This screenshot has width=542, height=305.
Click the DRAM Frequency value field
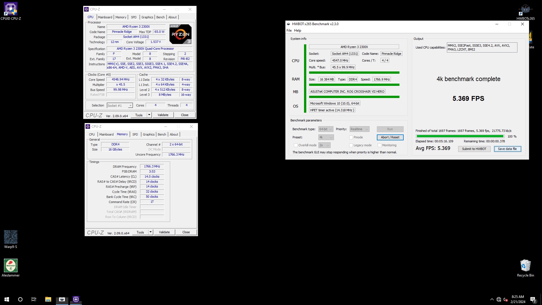(x=152, y=167)
